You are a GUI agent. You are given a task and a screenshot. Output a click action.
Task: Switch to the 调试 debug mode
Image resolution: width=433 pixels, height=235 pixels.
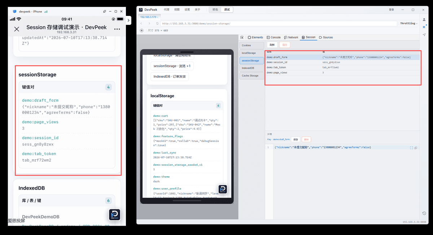pos(227,10)
